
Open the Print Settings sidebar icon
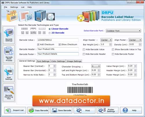pos(9,73)
